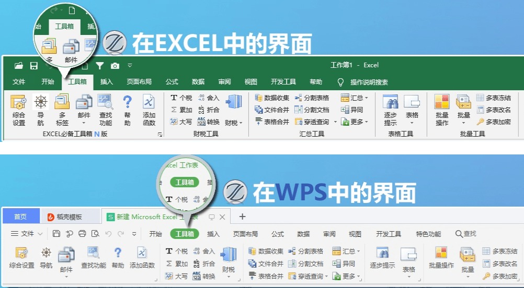The width and height of the screenshot is (524, 288).
Task: Open quick access customize arrow in Excel
Action: (130, 66)
